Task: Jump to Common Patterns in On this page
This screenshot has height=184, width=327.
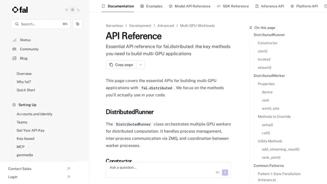Action: 269,166
